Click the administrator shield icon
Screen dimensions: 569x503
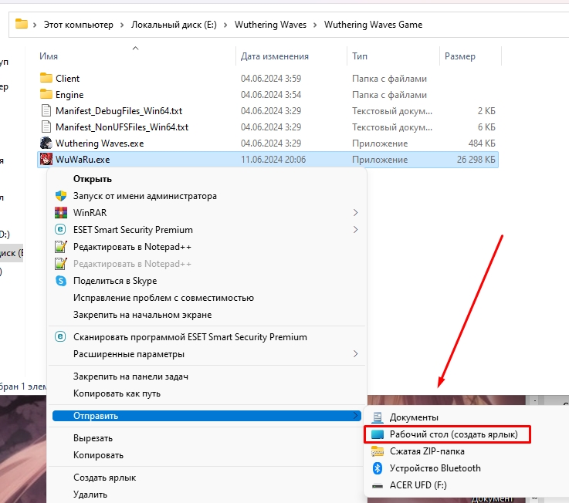61,196
